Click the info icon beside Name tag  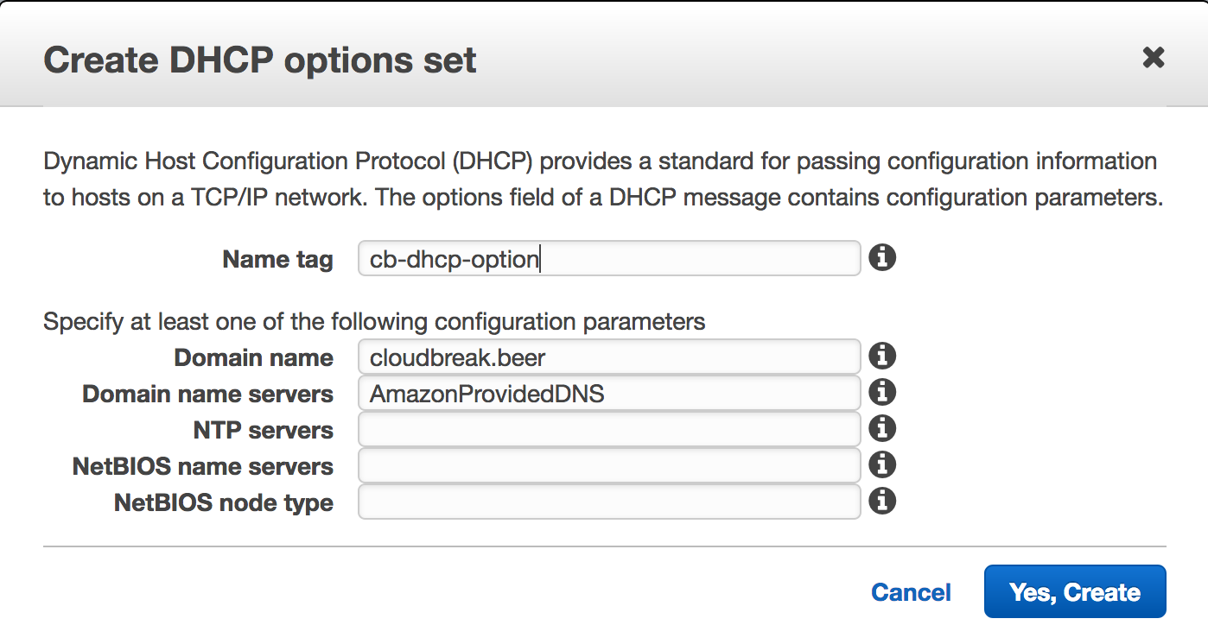tap(882, 257)
